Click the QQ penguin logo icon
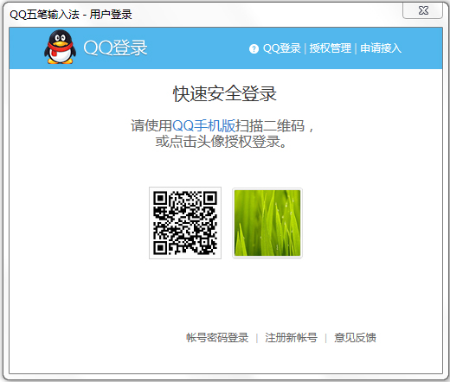Image resolution: width=450 pixels, height=382 pixels. [x=60, y=47]
